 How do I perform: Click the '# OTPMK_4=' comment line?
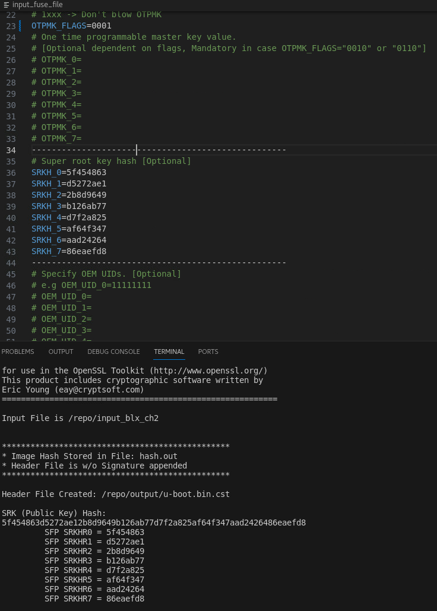(x=56, y=105)
